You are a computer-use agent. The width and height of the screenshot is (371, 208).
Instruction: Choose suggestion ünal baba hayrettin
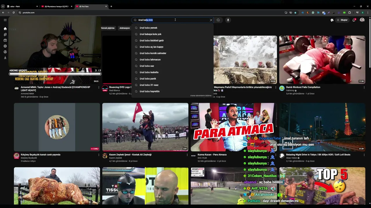pyautogui.click(x=172, y=91)
